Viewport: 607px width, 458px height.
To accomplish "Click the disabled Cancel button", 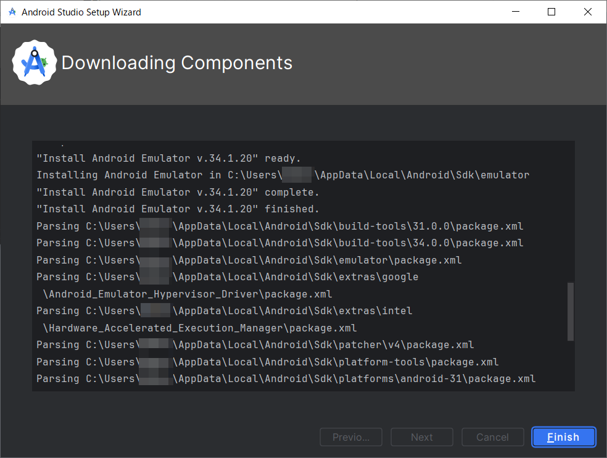I will pyautogui.click(x=492, y=437).
